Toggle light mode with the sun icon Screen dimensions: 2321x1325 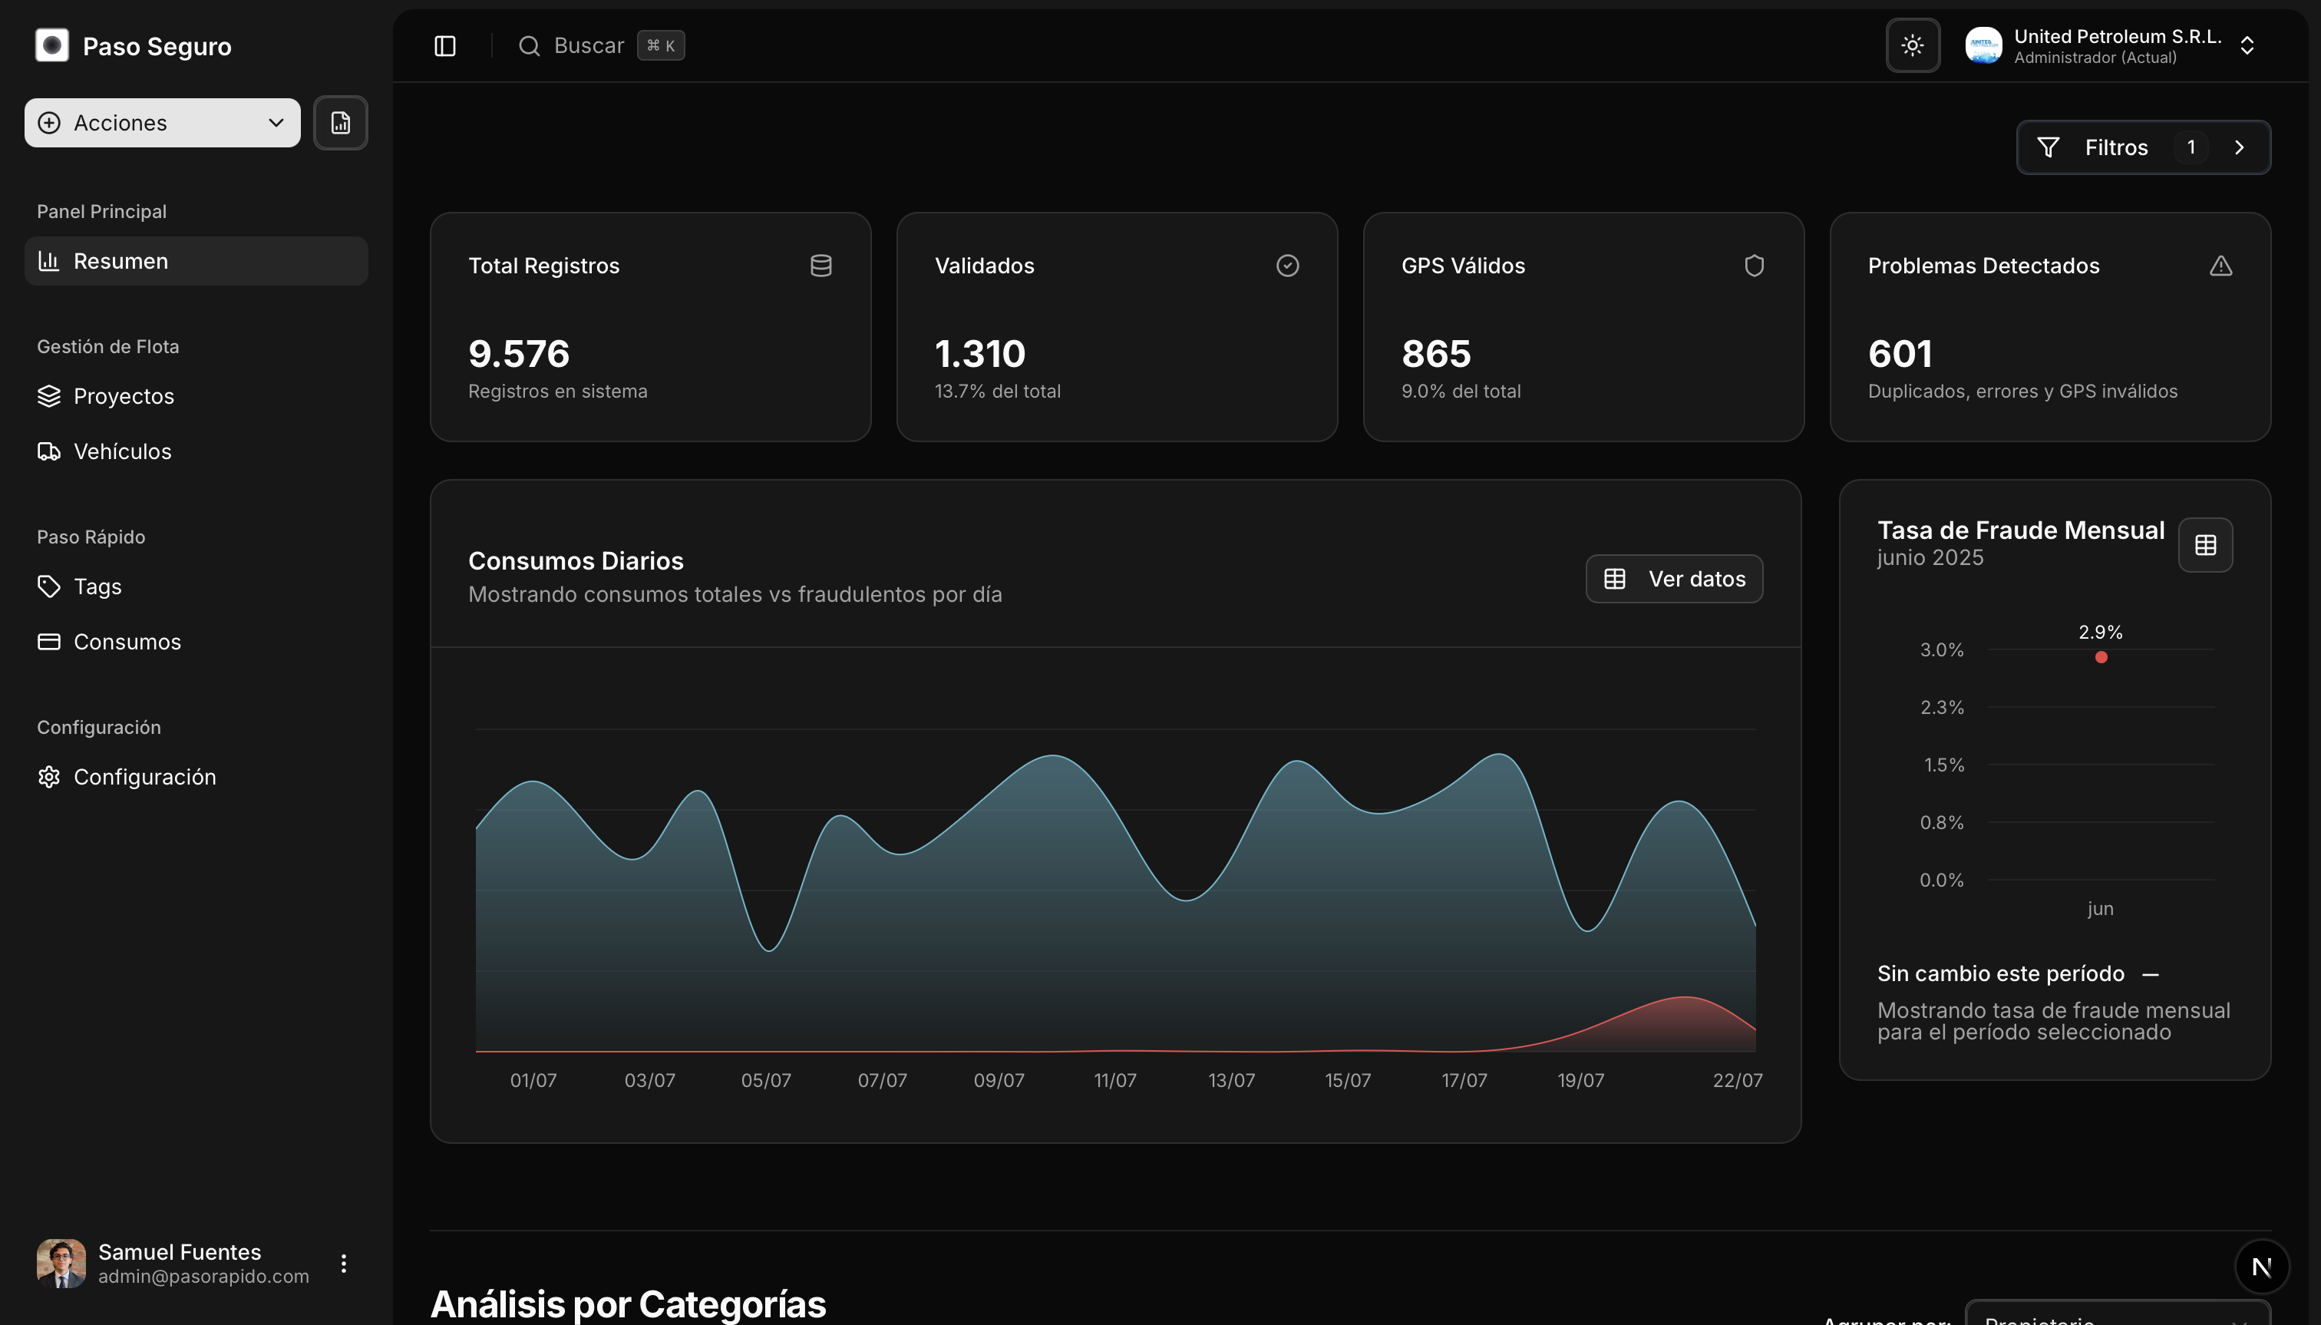[x=1913, y=45]
